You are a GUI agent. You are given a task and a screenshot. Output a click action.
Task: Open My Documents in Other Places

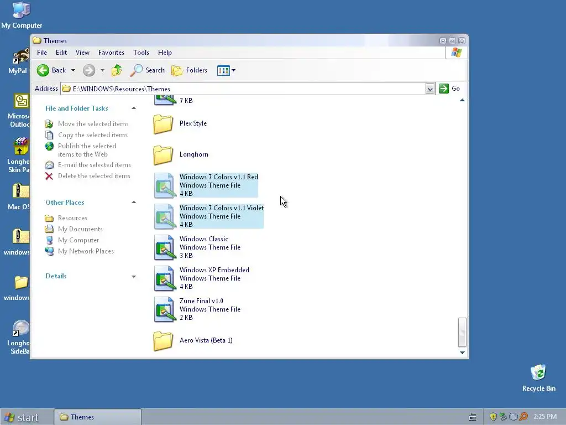80,229
